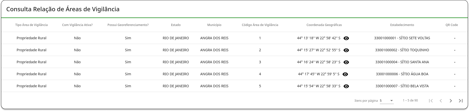Select the Estabelecimento column header

(x=402, y=25)
